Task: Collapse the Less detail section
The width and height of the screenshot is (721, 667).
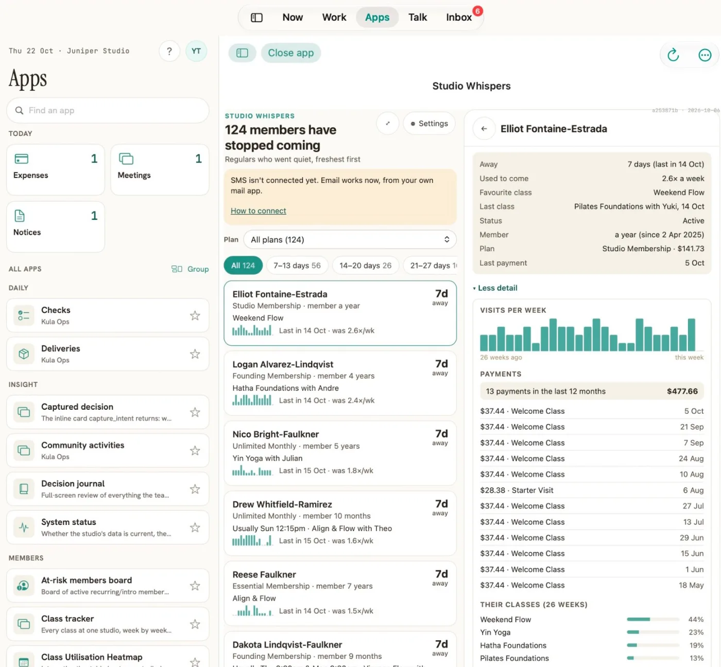Action: (x=495, y=288)
